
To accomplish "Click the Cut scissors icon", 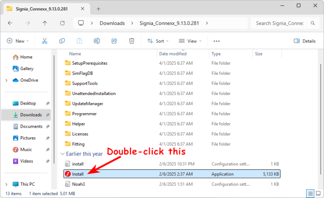I will click(44, 41).
